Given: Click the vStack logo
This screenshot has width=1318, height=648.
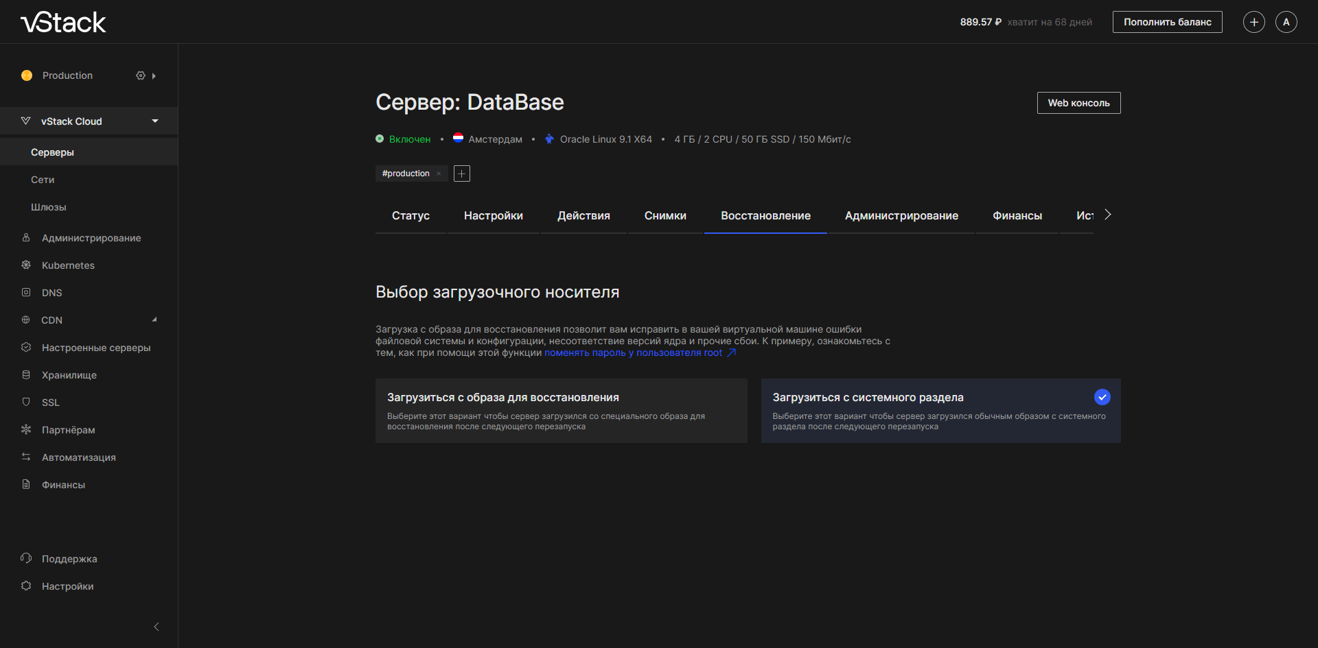Looking at the screenshot, I should coord(63,23).
